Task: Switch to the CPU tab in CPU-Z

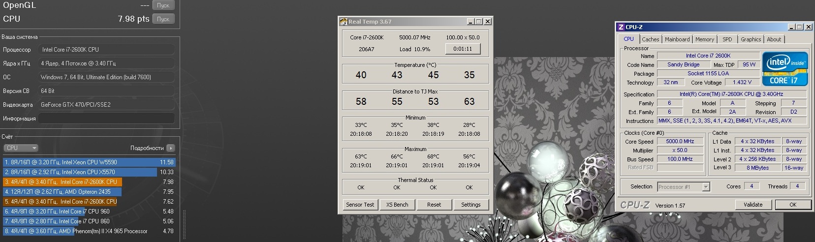Action: (628, 39)
